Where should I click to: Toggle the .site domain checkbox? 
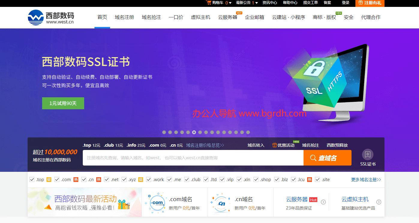(x=318, y=180)
